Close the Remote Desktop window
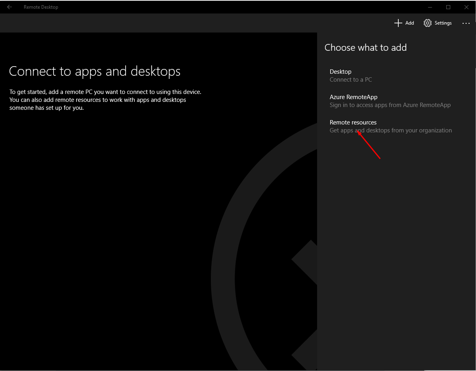 pyautogui.click(x=466, y=7)
